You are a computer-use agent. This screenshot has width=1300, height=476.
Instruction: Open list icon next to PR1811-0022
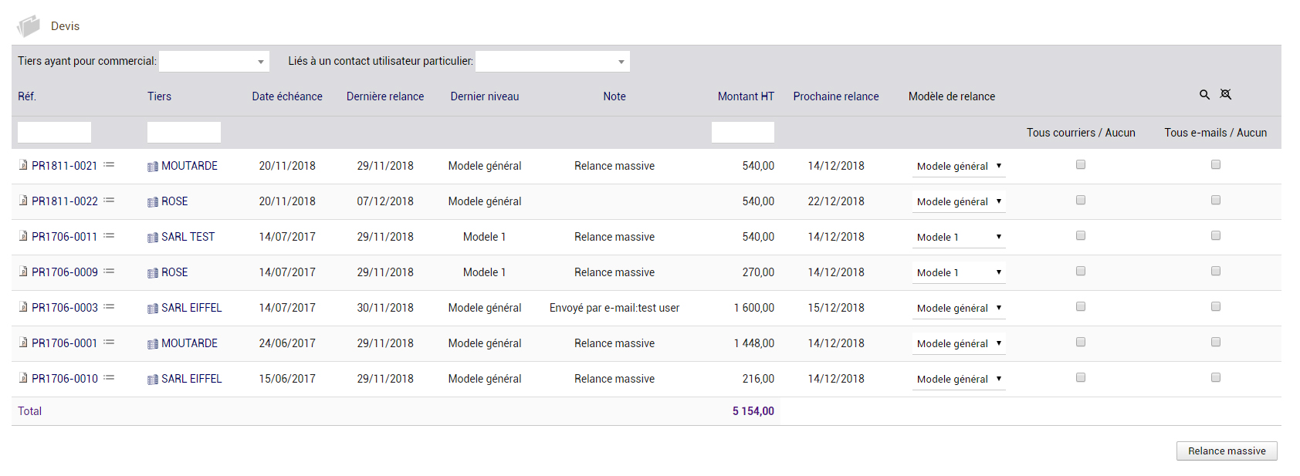pyautogui.click(x=109, y=201)
